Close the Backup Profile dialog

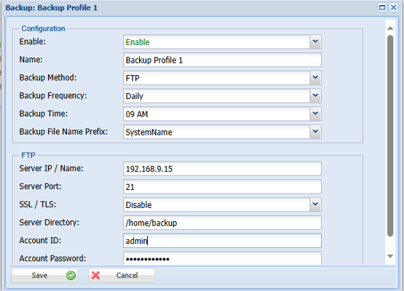[x=393, y=7]
